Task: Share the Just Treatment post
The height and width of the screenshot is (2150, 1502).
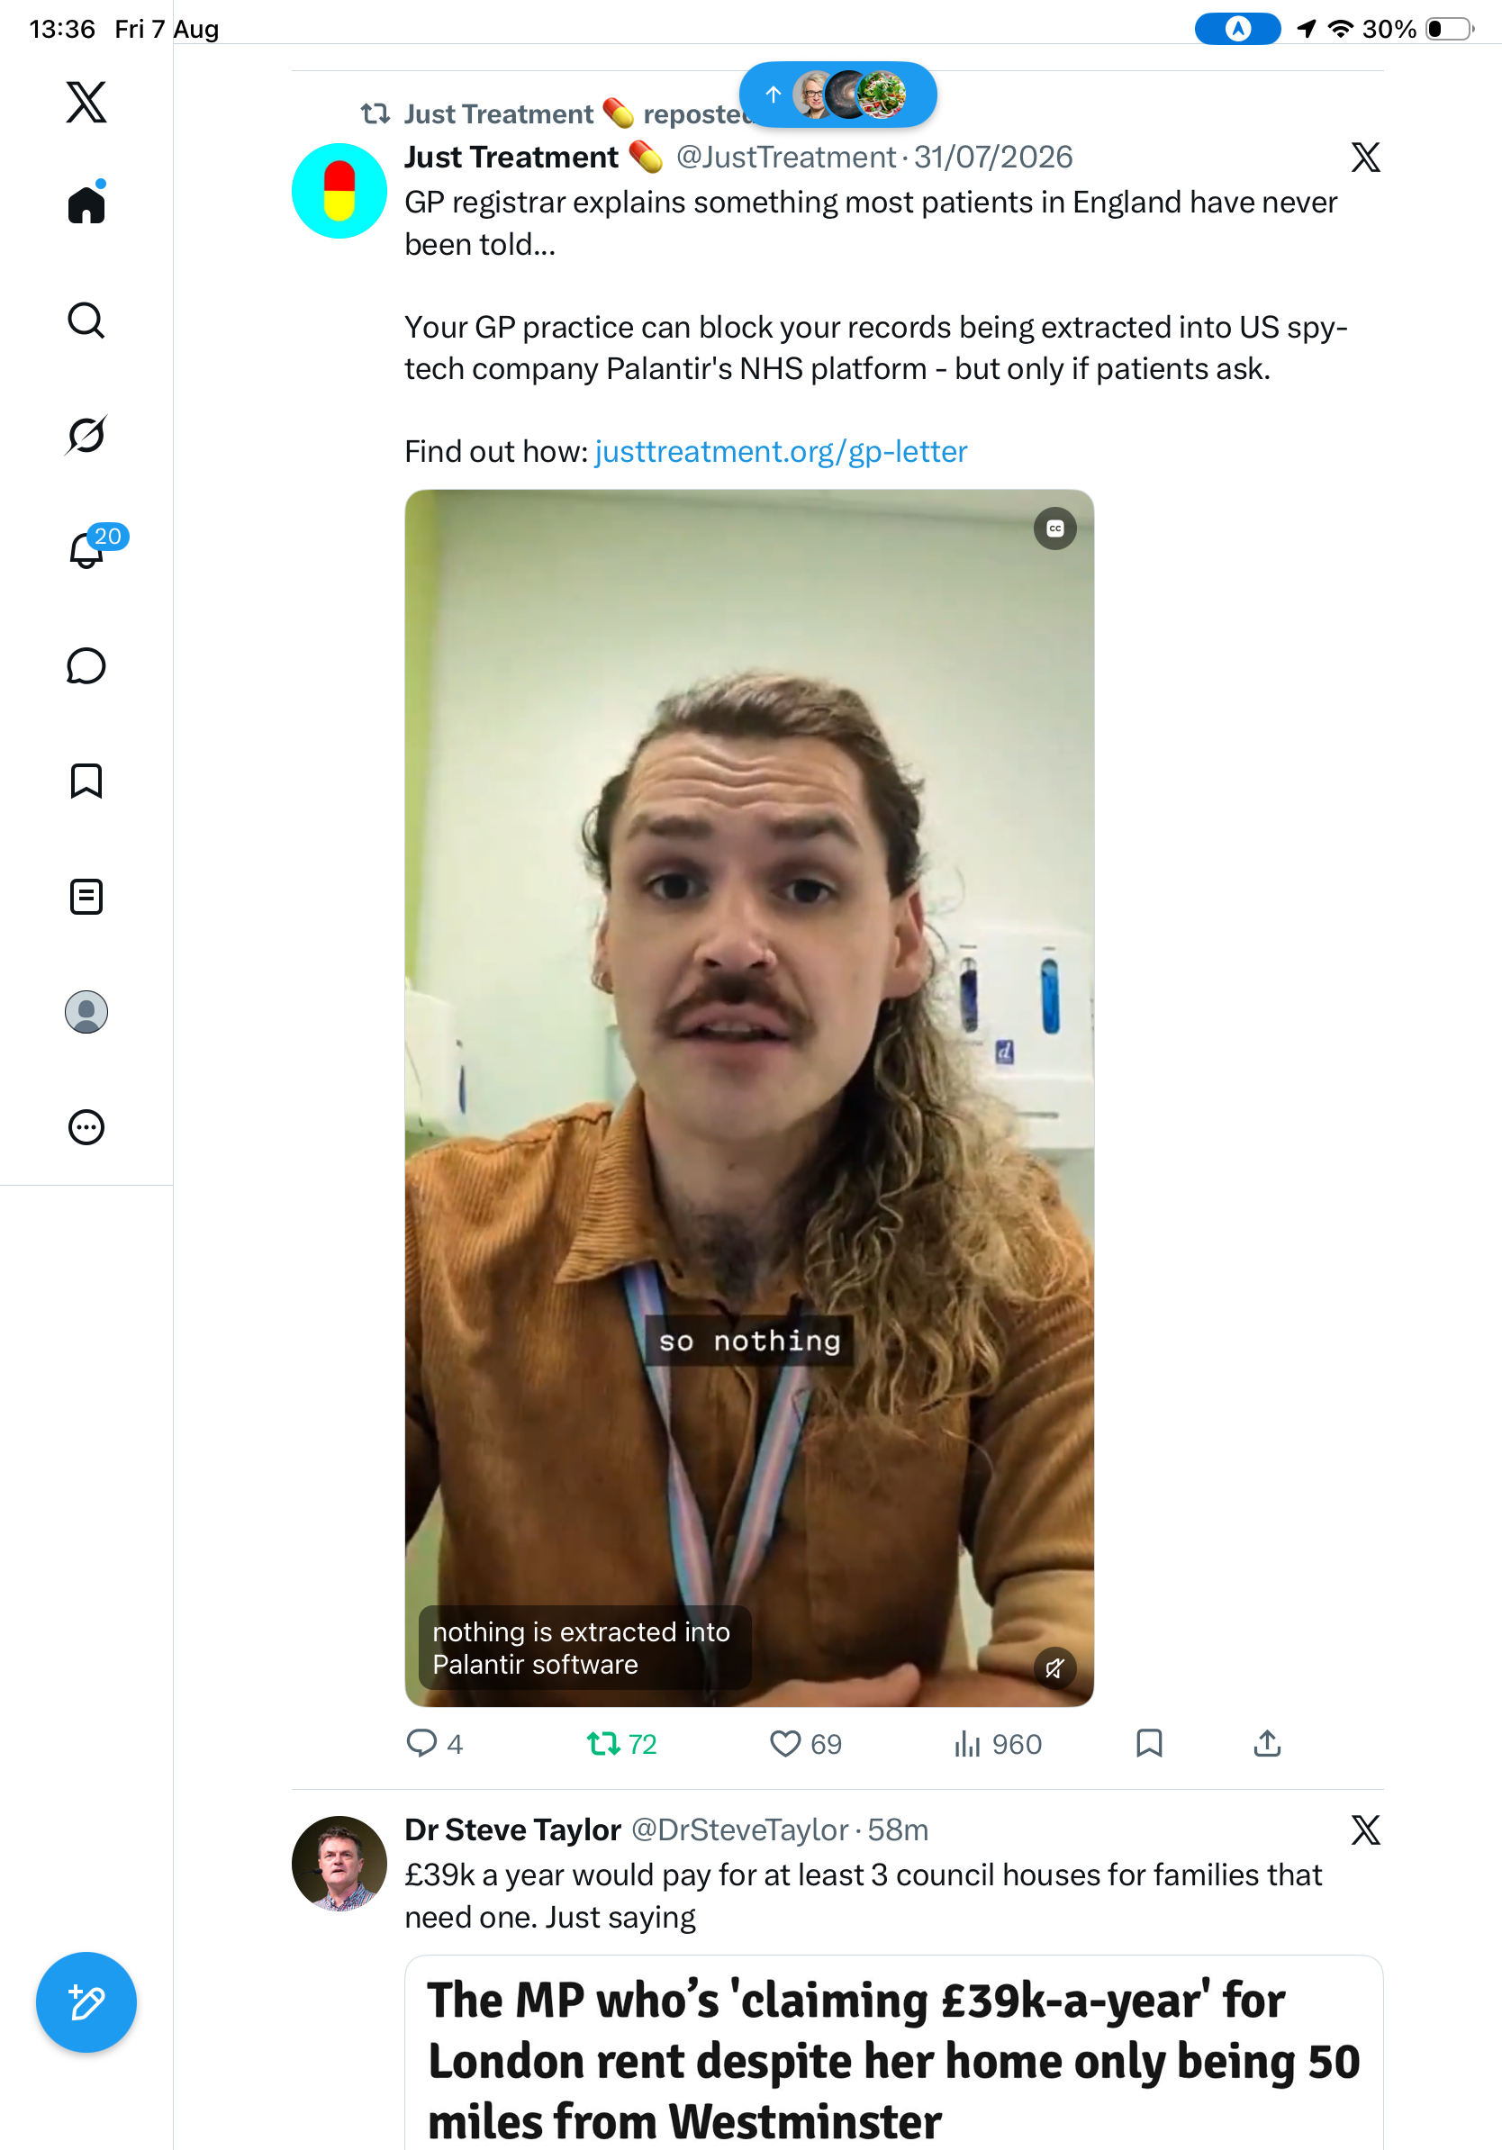Action: click(1267, 1744)
